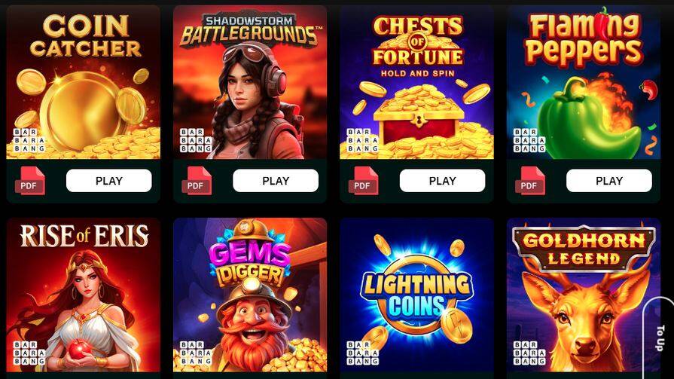Open the Lightning Coins game thumbnail
Viewport: 674px width, 379px height.
coord(417,295)
